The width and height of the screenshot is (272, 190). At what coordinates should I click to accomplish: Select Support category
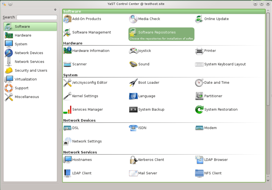coord(30,88)
